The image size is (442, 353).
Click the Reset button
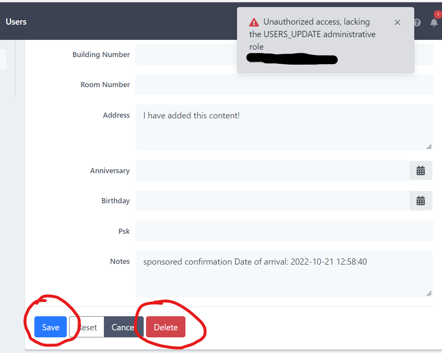[87, 327]
